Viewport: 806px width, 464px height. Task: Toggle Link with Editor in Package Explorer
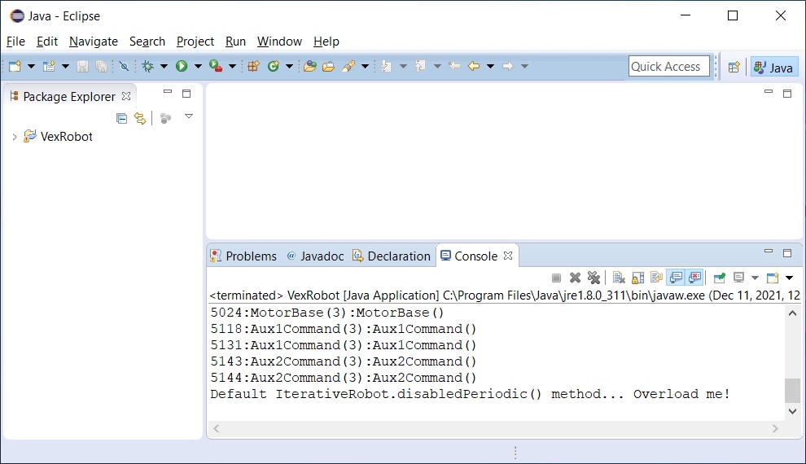tap(140, 119)
